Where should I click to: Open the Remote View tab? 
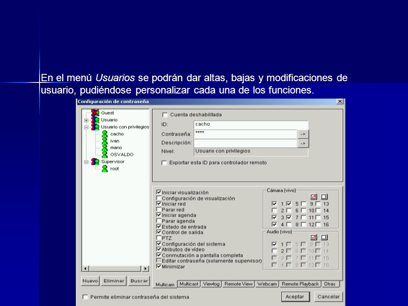tap(238, 284)
